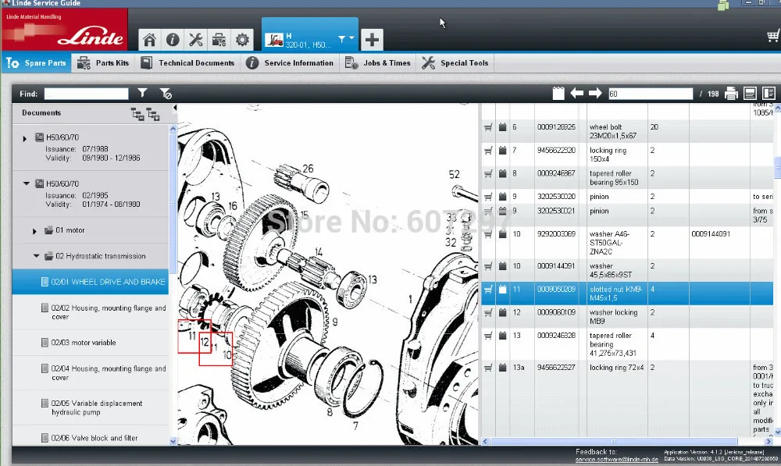Image resolution: width=781 pixels, height=466 pixels.
Task: Add a new vehicle tab with plus button
Action: point(372,40)
